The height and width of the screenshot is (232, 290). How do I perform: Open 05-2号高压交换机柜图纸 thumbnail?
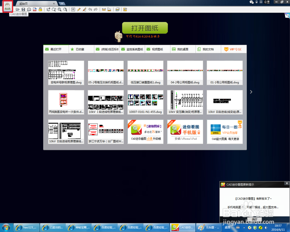pos(106,73)
